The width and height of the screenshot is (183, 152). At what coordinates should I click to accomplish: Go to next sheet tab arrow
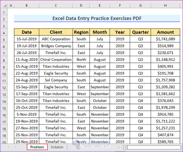point(15,147)
